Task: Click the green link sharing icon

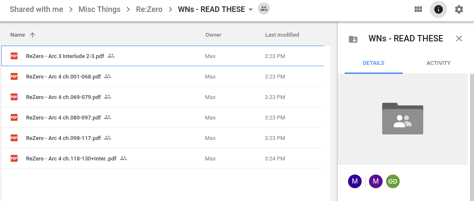Action: (393, 181)
